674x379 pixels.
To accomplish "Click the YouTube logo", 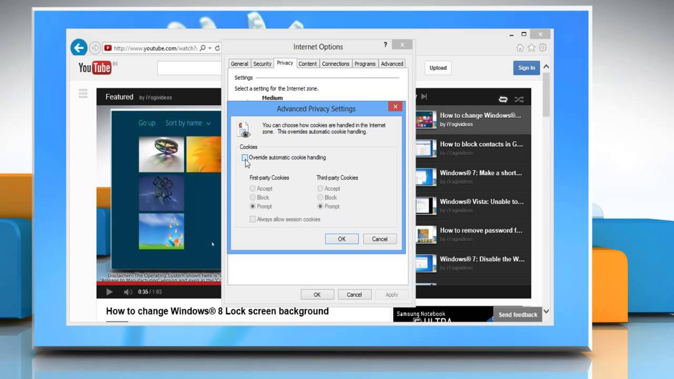I will [95, 67].
